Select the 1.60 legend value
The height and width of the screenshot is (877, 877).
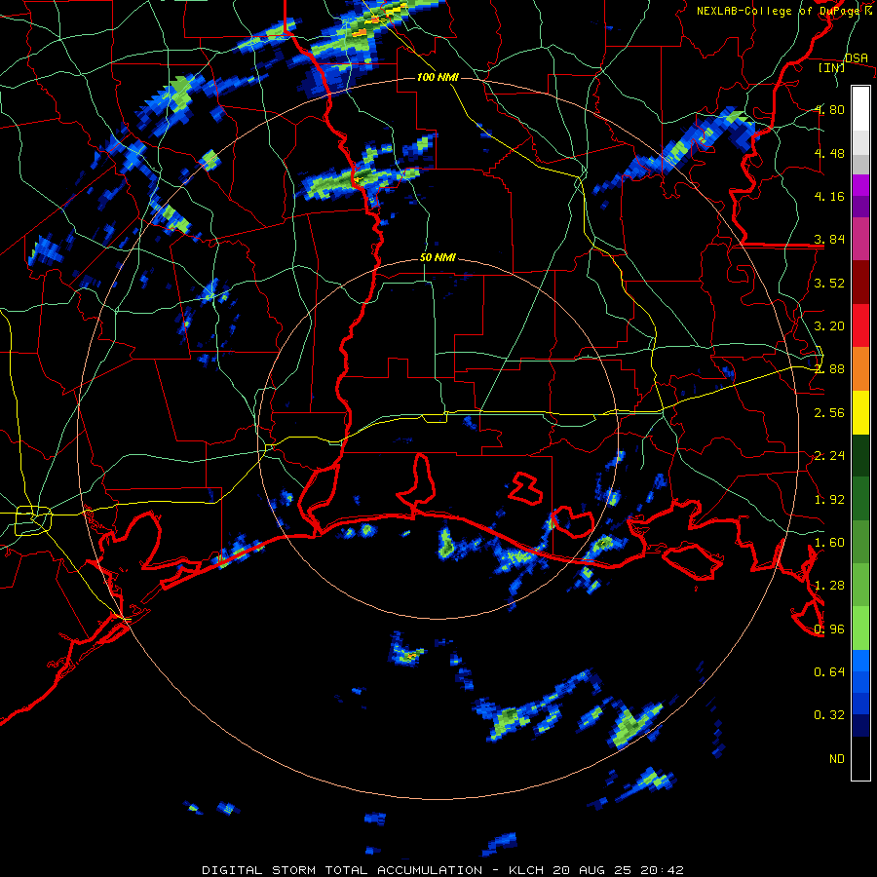point(829,543)
